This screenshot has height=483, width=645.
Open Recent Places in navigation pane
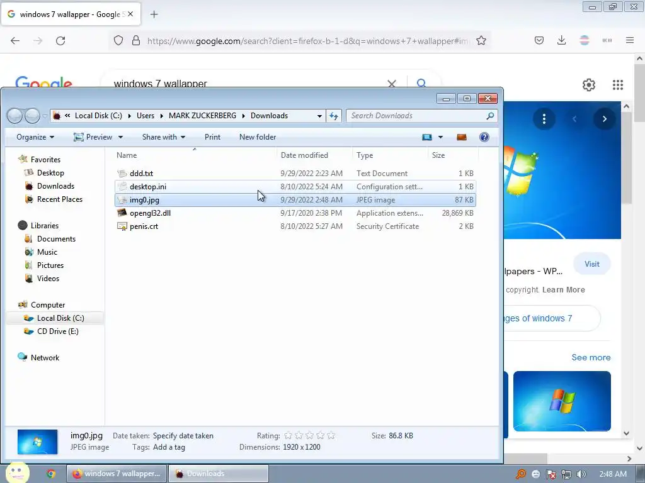coord(60,199)
